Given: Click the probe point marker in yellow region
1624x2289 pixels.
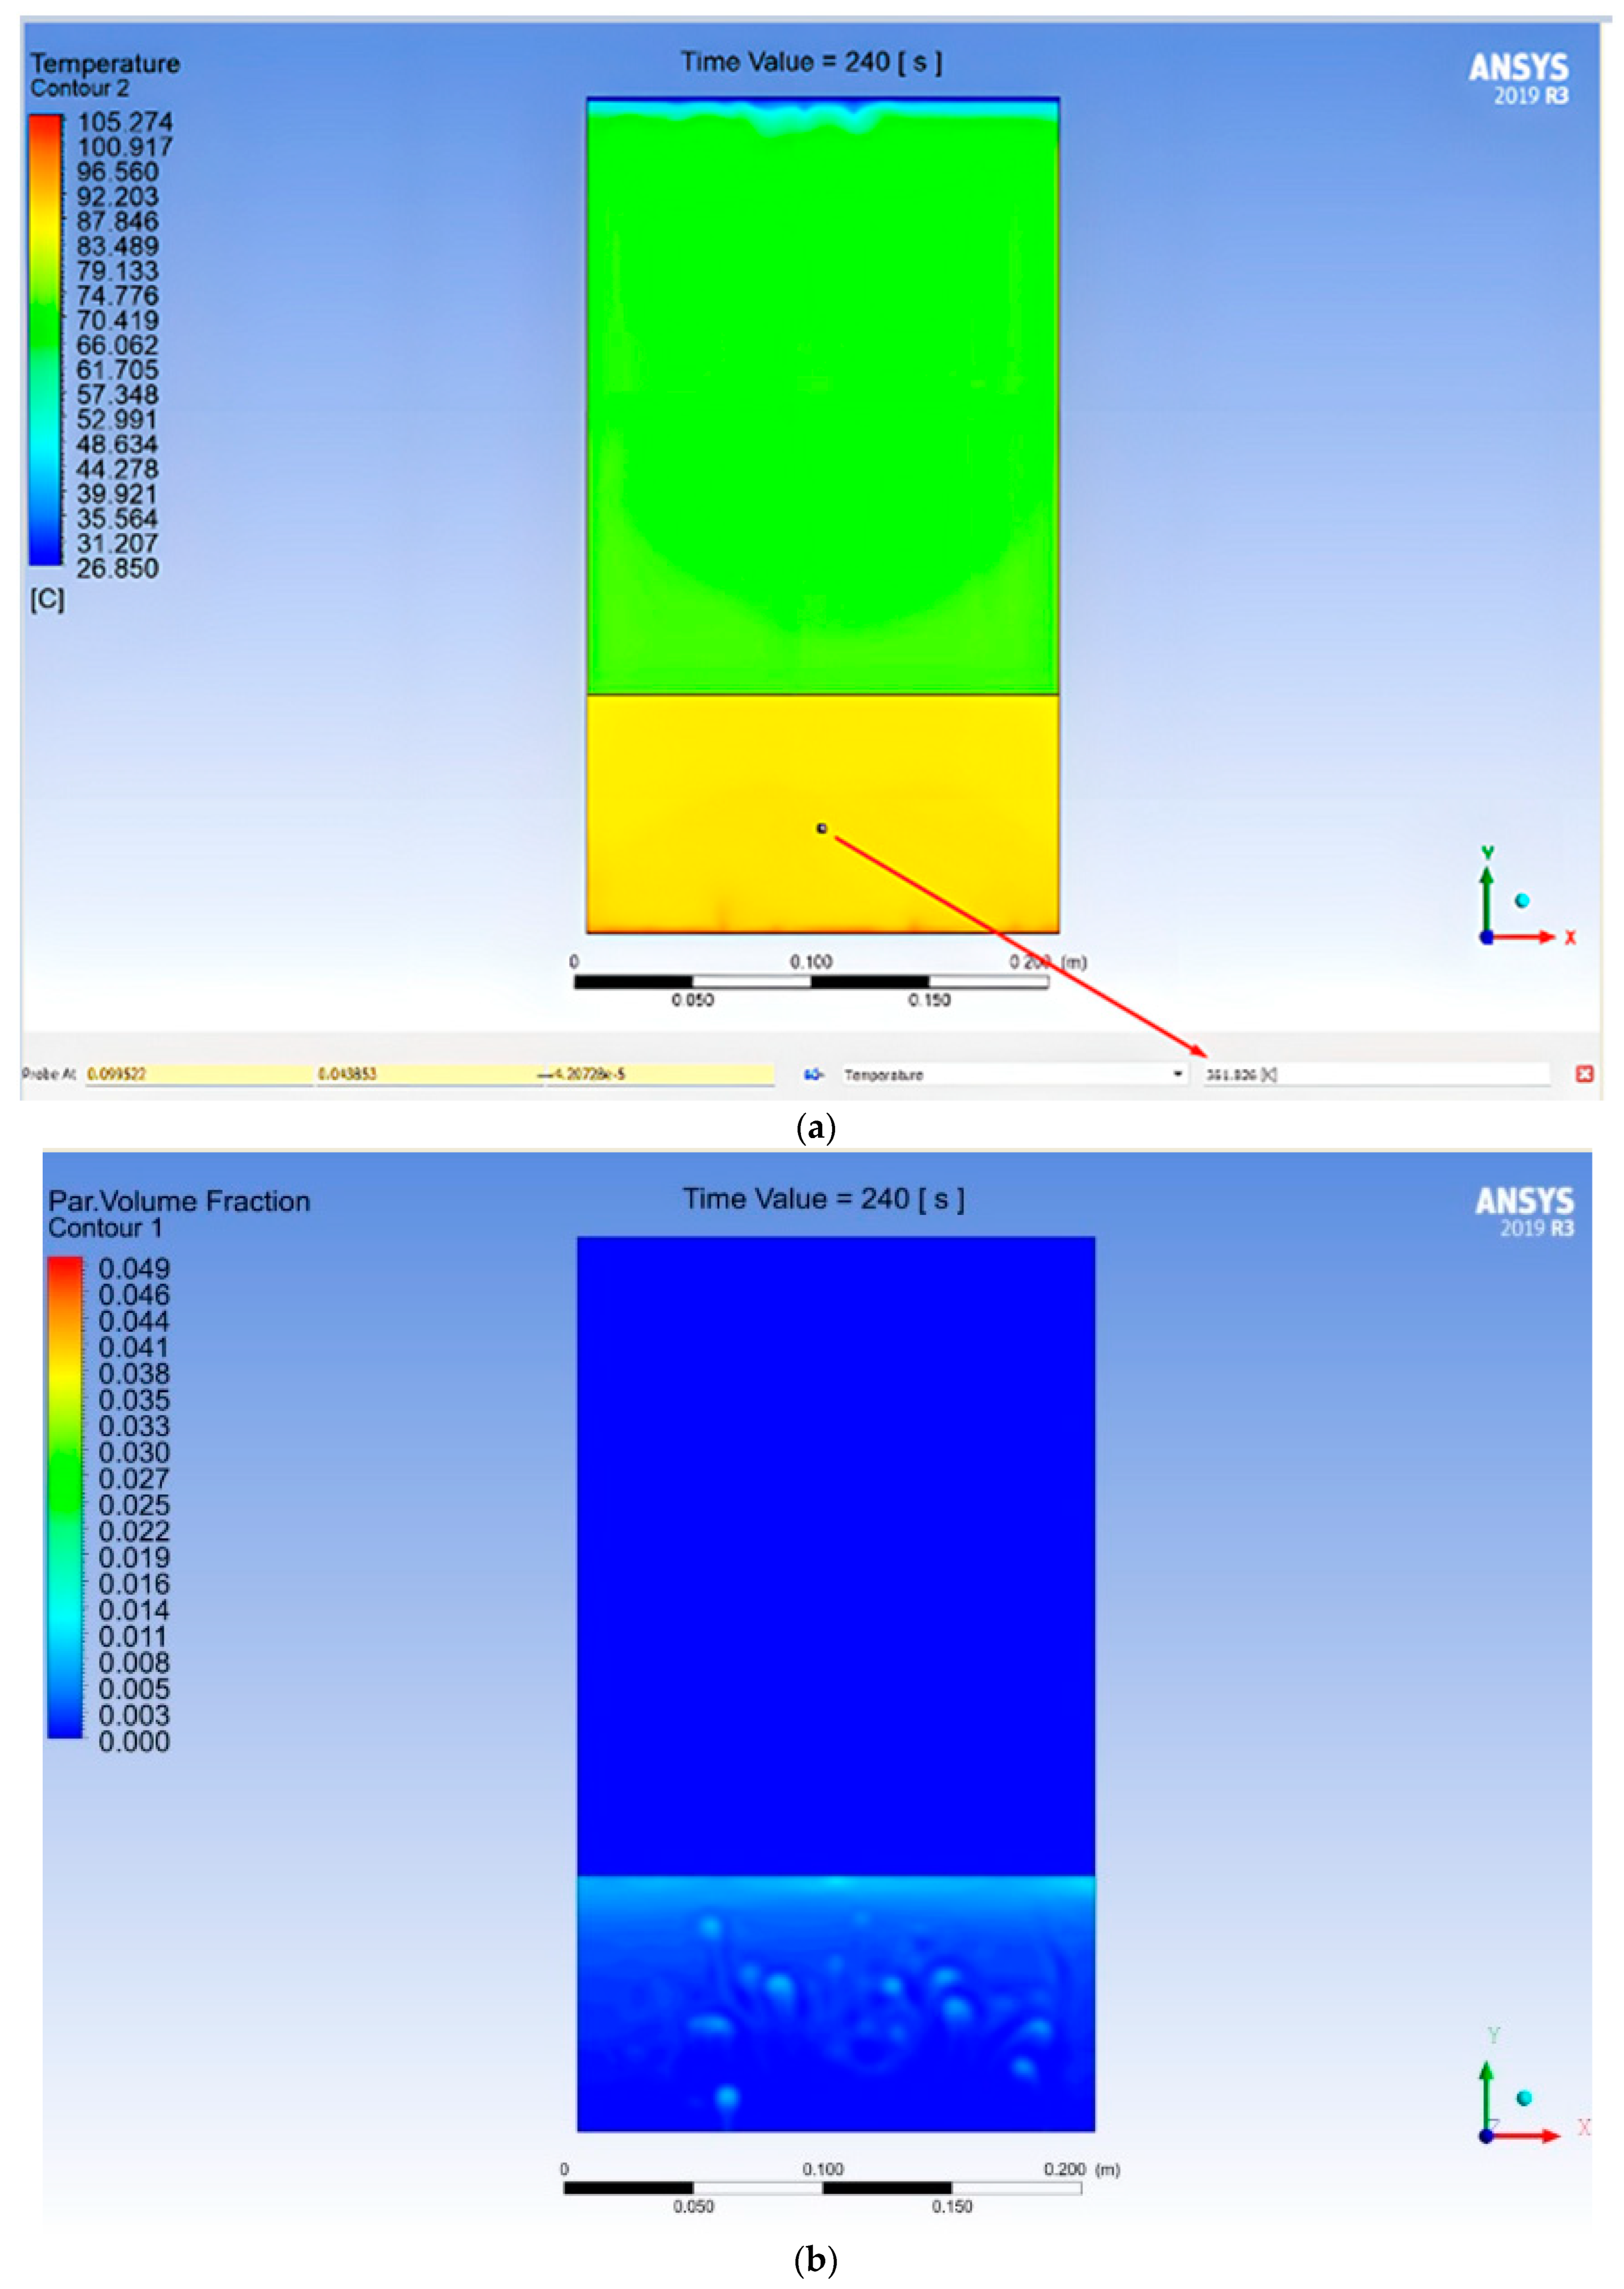Looking at the screenshot, I should 822,828.
